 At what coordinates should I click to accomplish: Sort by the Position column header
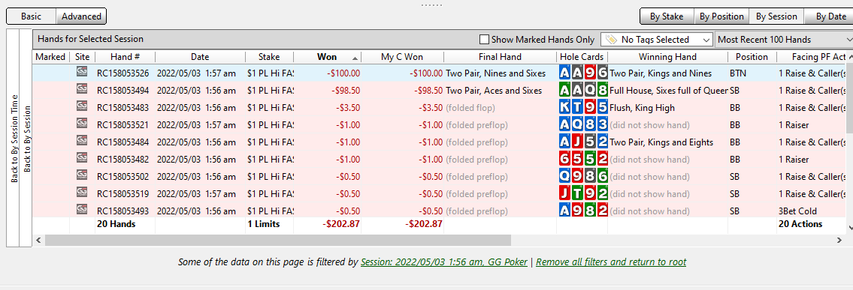click(752, 57)
